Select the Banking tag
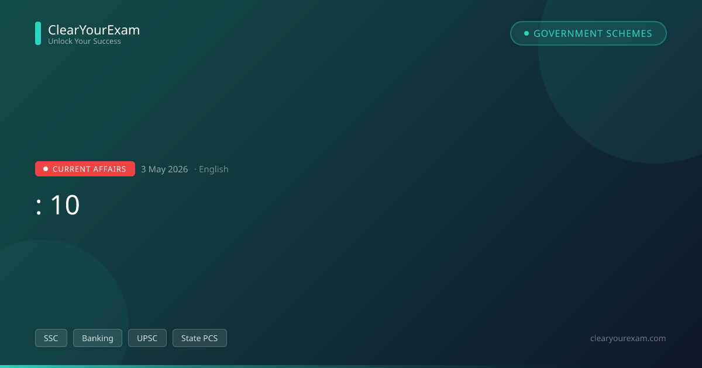702x368 pixels. 98,338
